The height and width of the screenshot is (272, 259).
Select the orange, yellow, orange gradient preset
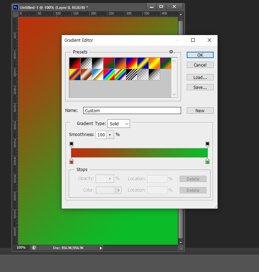point(154,63)
